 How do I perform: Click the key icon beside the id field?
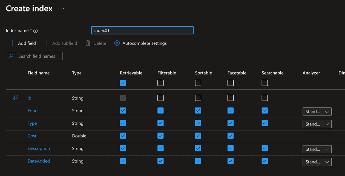point(15,97)
